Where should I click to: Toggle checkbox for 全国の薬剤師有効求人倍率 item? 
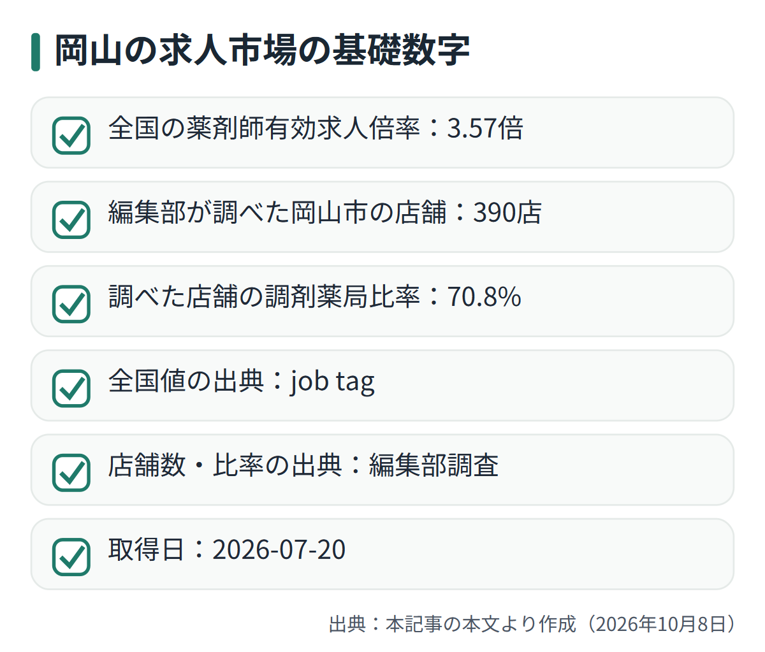coord(71,136)
